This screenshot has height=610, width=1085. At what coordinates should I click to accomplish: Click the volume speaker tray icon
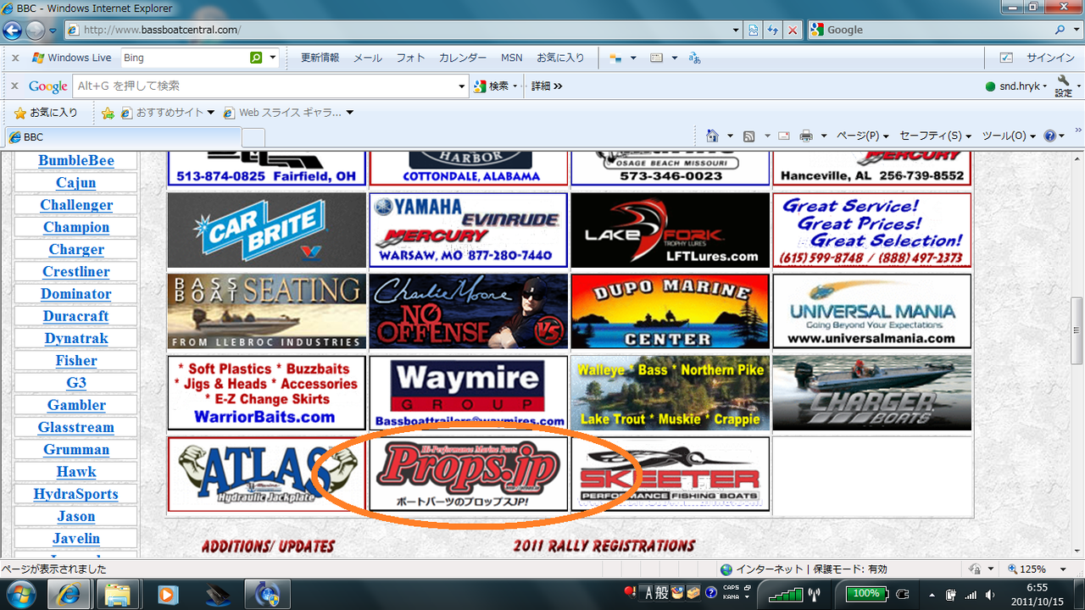point(991,594)
